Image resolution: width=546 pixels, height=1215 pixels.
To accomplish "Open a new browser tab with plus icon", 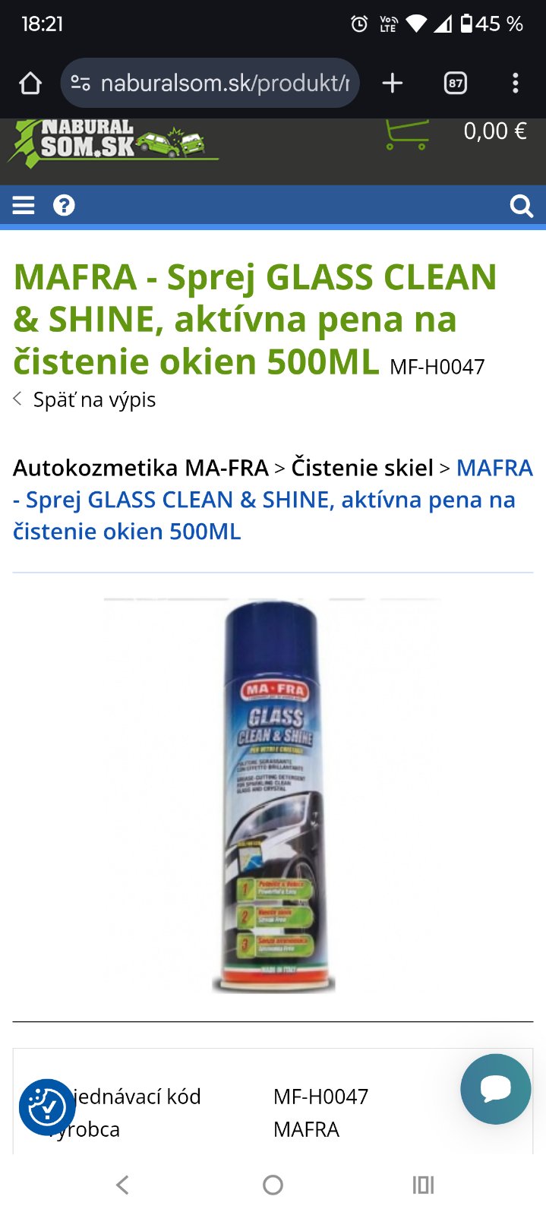I will pos(393,83).
